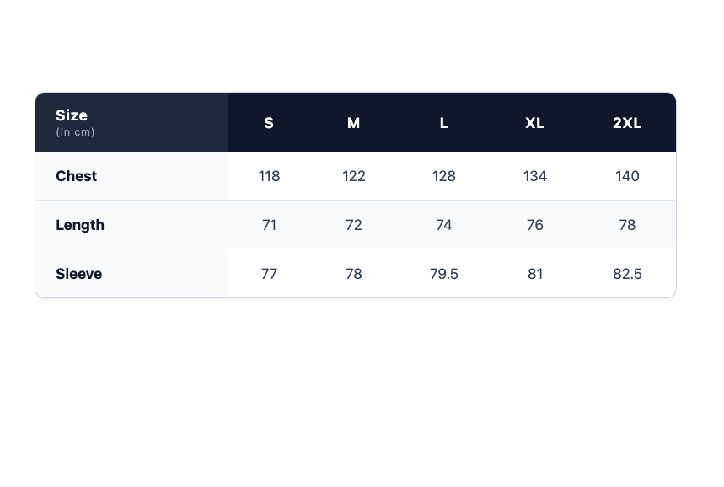
Task: Click the Length row label
Action: pos(80,225)
